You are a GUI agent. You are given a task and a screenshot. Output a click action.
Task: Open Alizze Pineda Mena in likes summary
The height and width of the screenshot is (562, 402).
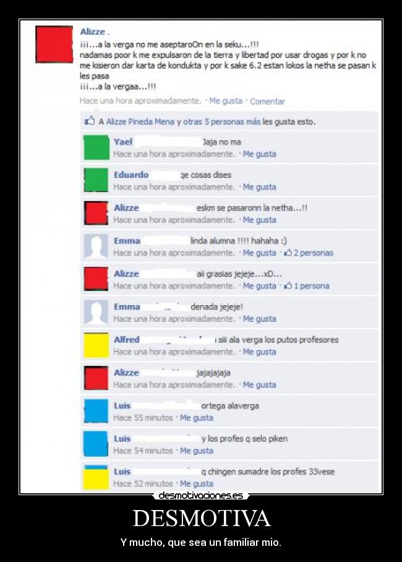[140, 121]
